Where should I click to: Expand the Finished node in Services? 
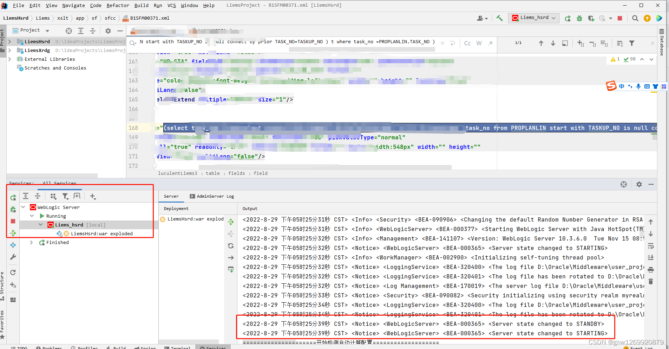[x=31, y=242]
